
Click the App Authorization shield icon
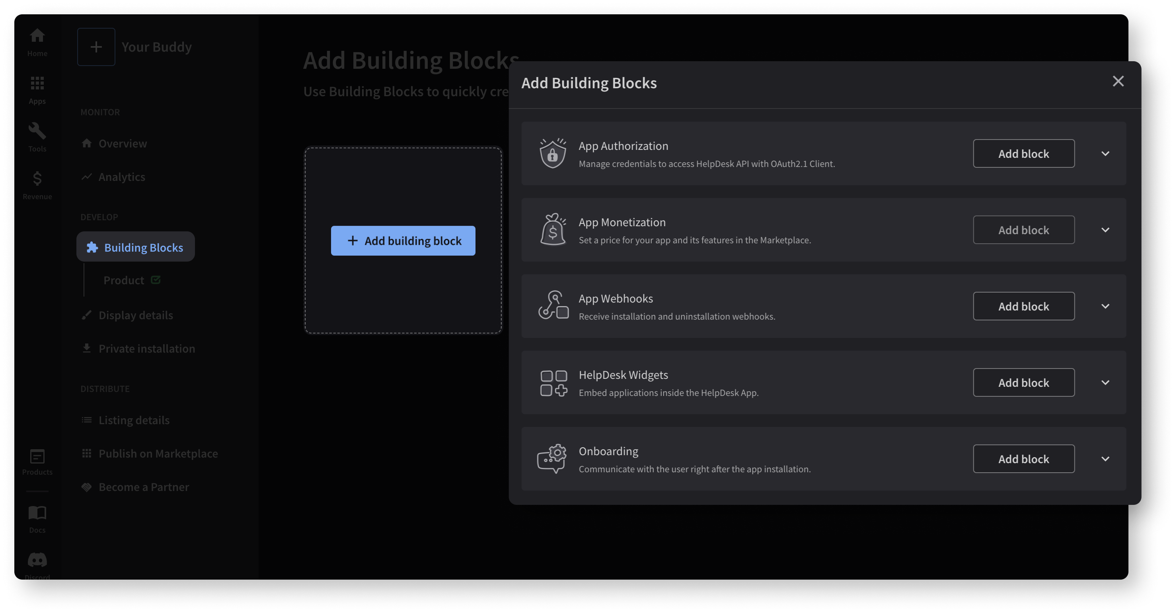click(553, 153)
